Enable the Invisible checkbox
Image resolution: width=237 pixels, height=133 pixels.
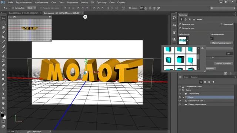coord(221,24)
